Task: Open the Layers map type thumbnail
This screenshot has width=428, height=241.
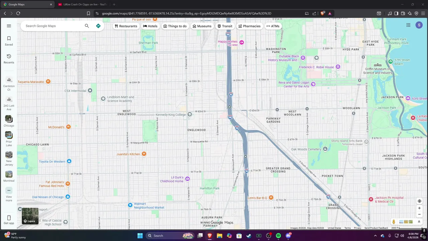Action: 30,216
